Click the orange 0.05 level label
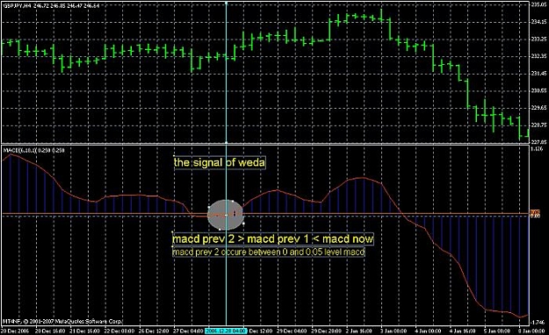 535,212
